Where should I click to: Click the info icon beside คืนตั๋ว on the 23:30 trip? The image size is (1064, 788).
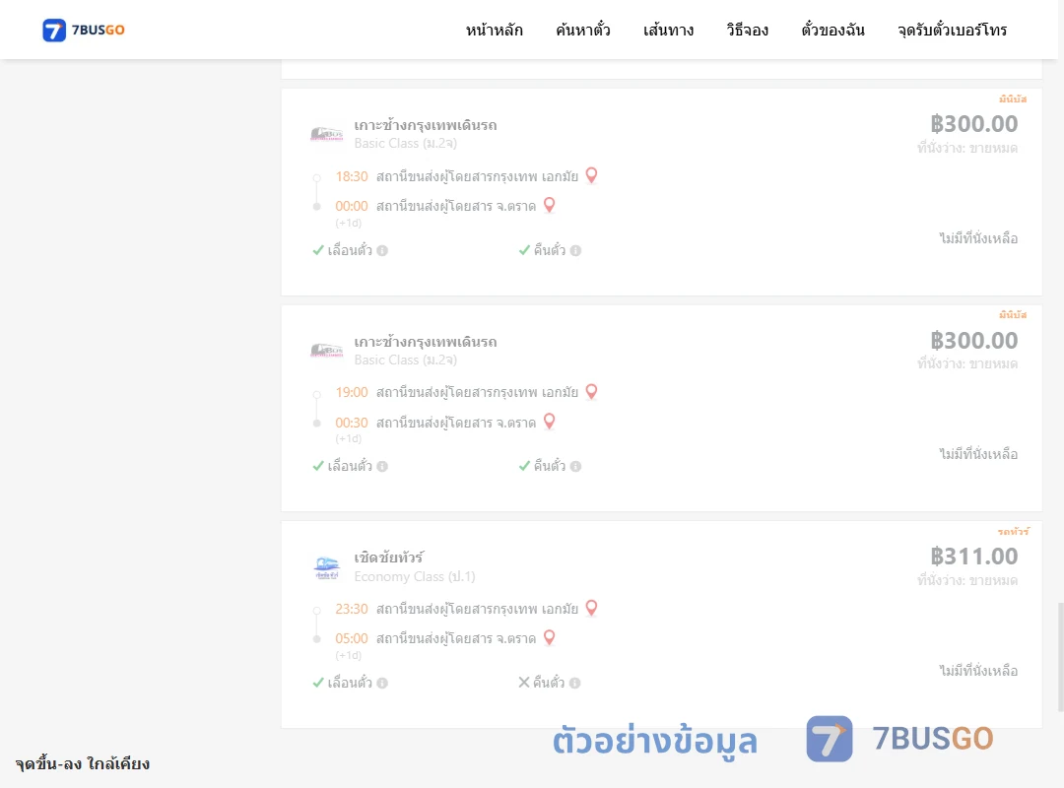(x=574, y=683)
